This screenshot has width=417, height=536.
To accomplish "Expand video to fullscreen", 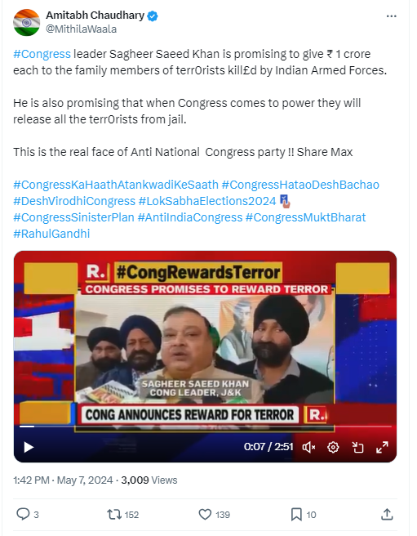I will 382,447.
